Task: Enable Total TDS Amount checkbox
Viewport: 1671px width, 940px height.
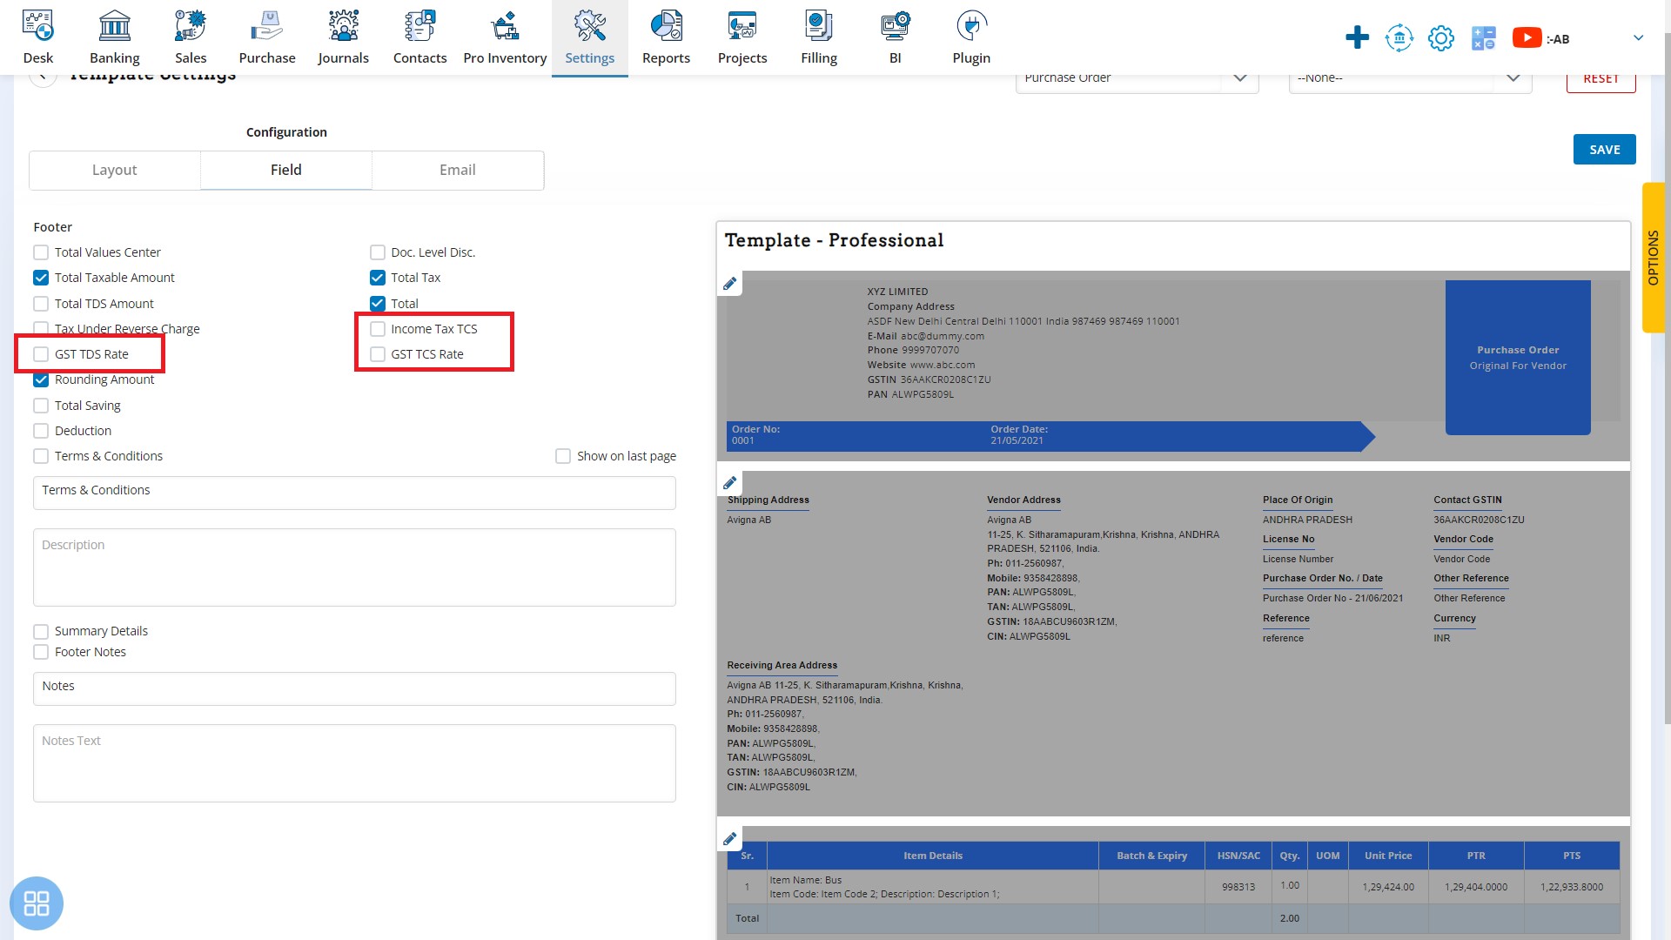Action: [41, 304]
